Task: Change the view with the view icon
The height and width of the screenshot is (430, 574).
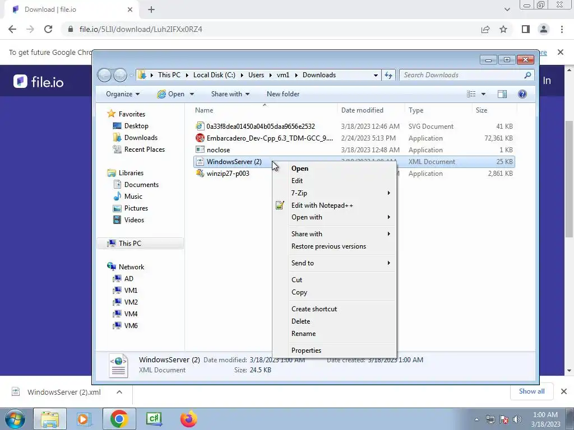Action: 471,94
